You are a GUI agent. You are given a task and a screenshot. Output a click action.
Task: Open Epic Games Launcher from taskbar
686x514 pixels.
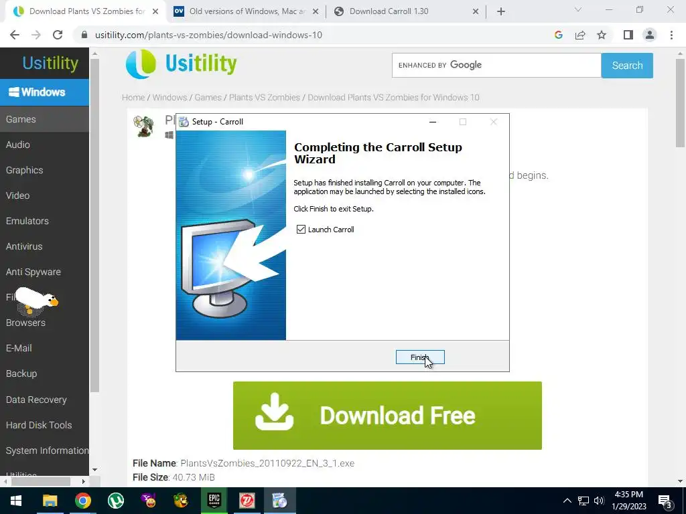[214, 501]
